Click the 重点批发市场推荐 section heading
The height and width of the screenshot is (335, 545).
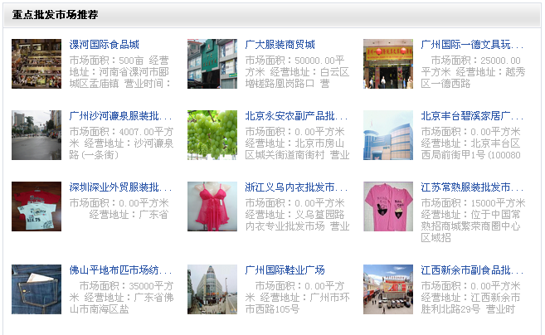coord(55,15)
